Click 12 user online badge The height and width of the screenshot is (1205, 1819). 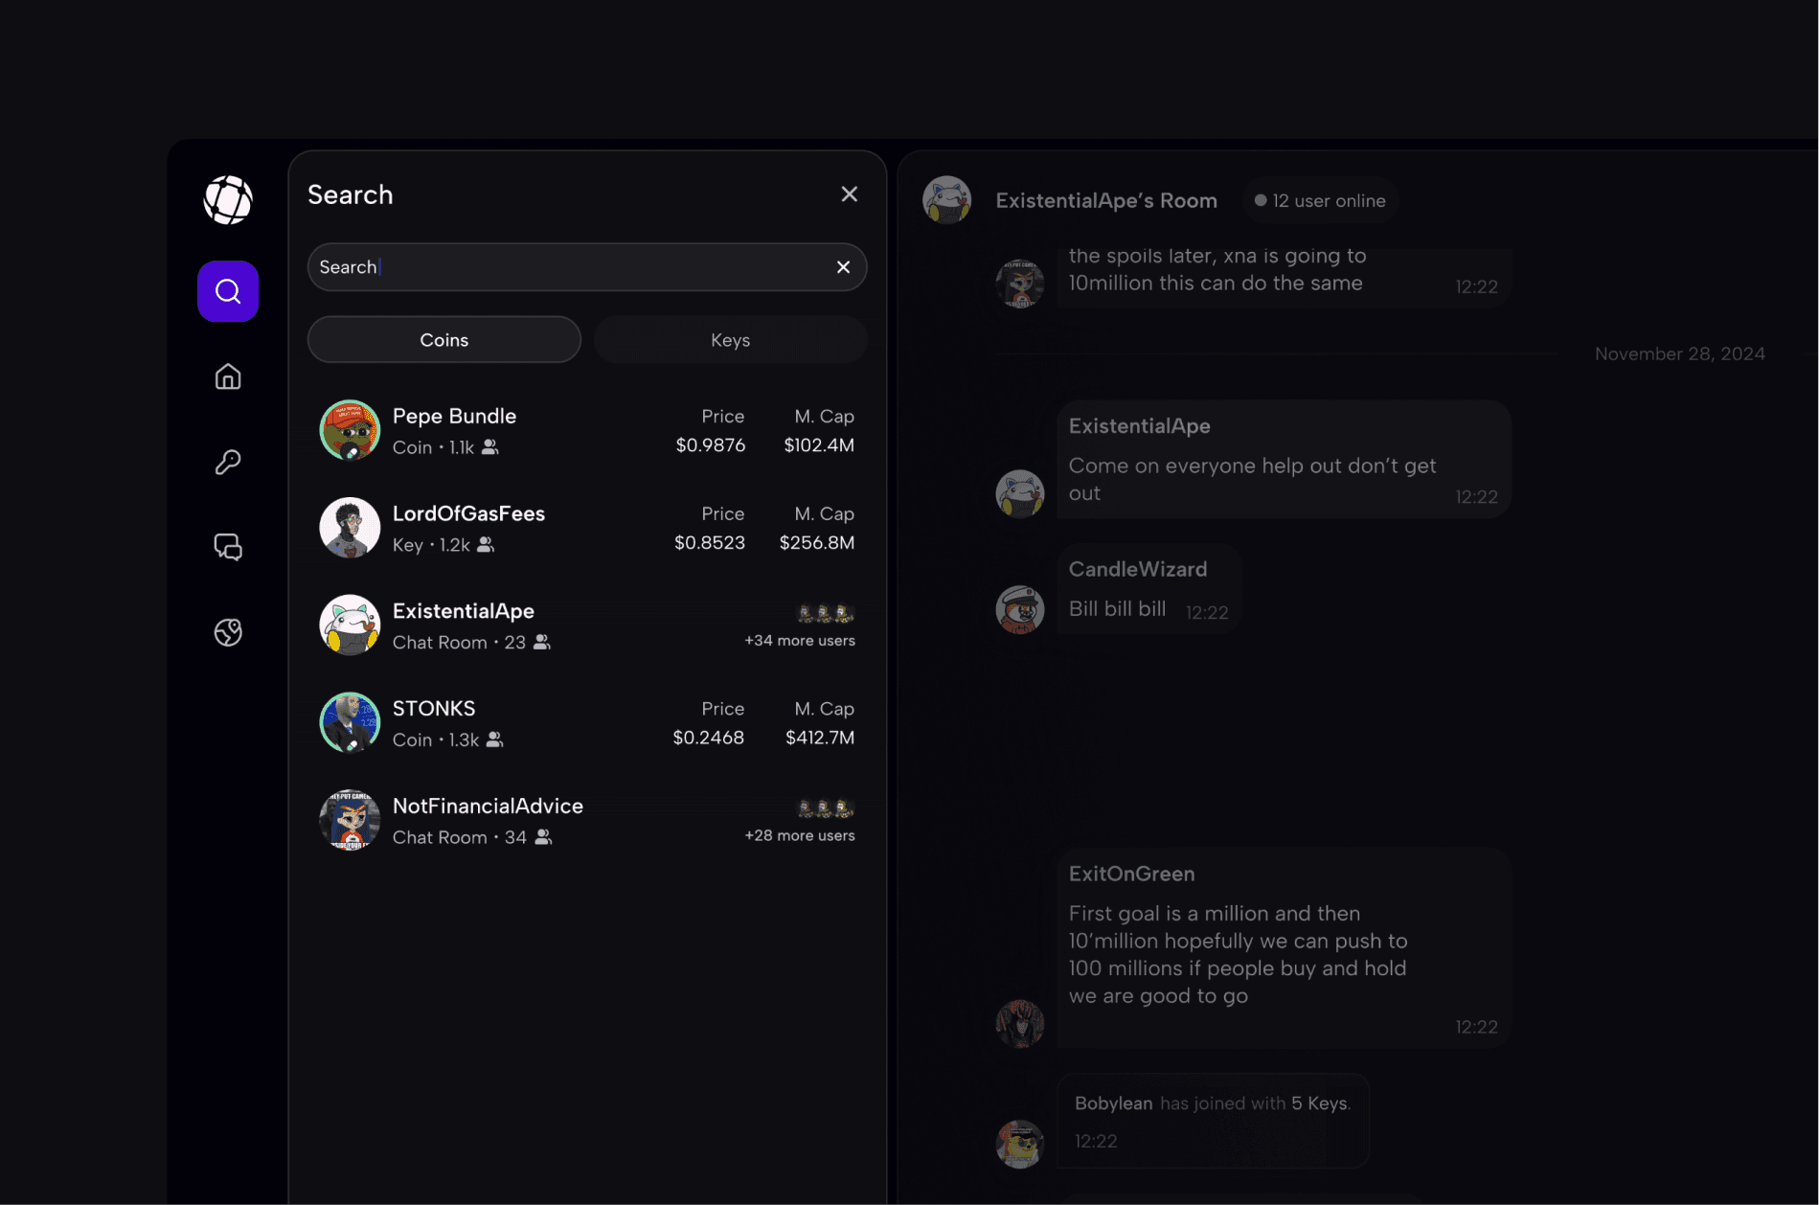[1320, 201]
